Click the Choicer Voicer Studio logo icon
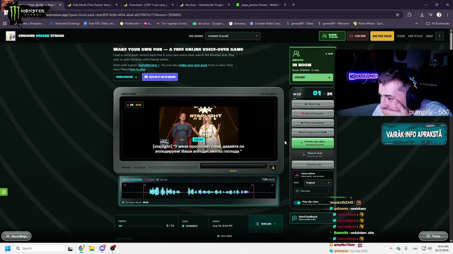The height and width of the screenshot is (254, 453). click(x=11, y=36)
